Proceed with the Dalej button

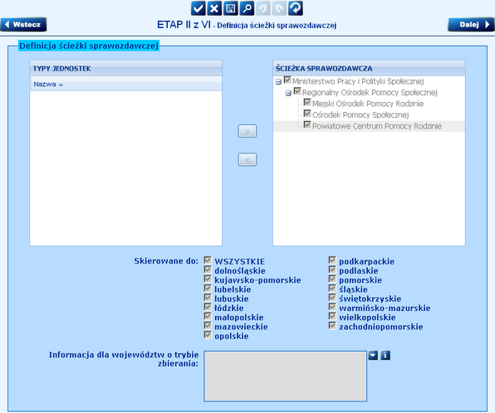tap(471, 25)
